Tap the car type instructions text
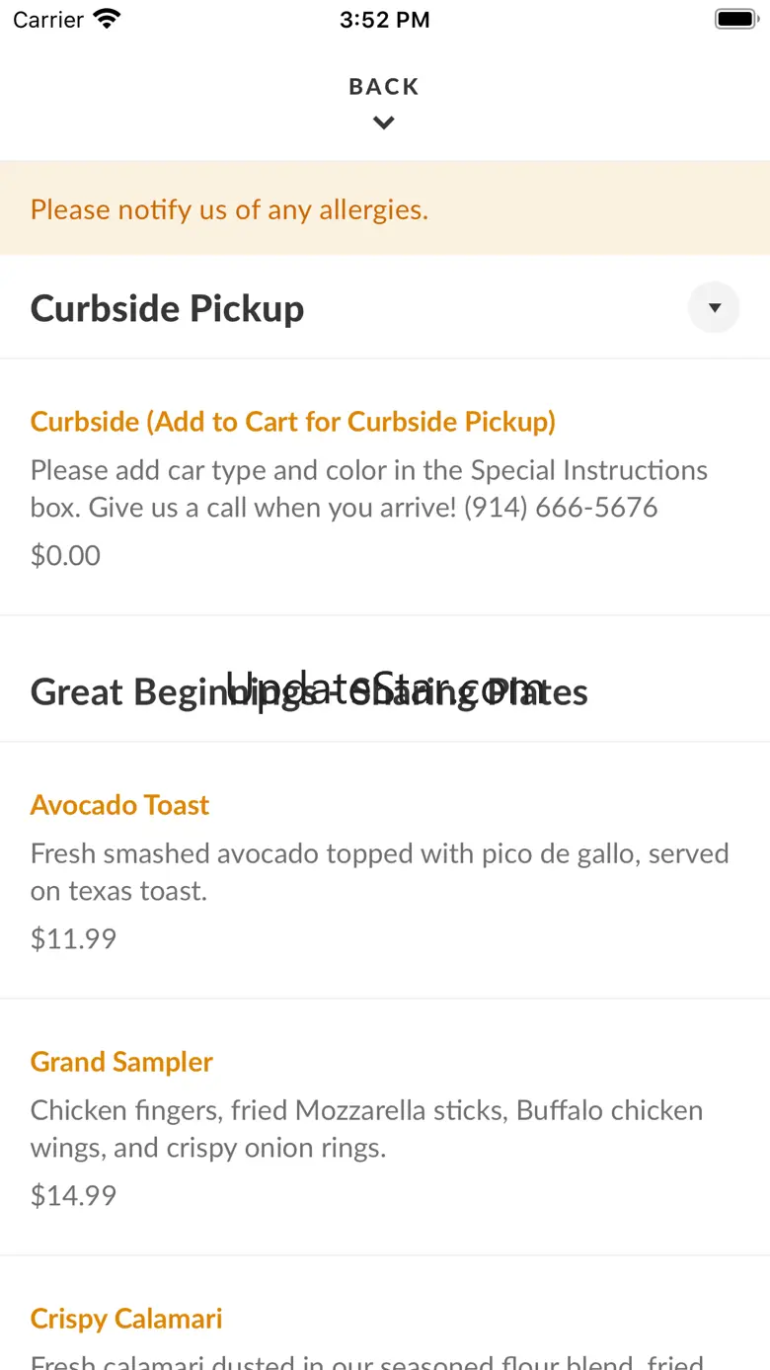Image resolution: width=770 pixels, height=1370 pixels. coord(368,470)
